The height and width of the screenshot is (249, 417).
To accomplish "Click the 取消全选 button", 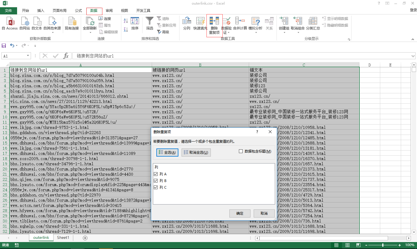I will pos(196,153).
